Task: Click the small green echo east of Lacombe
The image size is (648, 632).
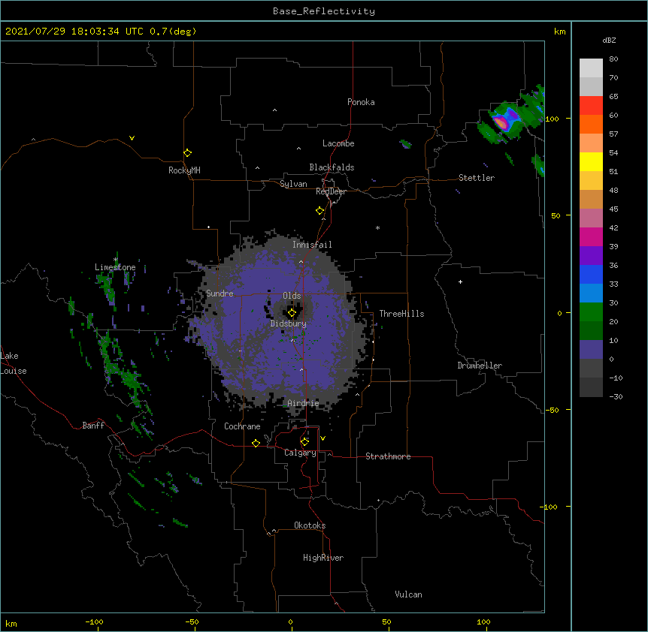Action: tap(405, 144)
